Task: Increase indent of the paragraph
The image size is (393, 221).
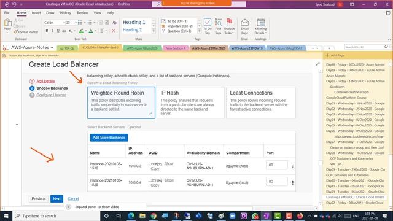Action: point(107,23)
